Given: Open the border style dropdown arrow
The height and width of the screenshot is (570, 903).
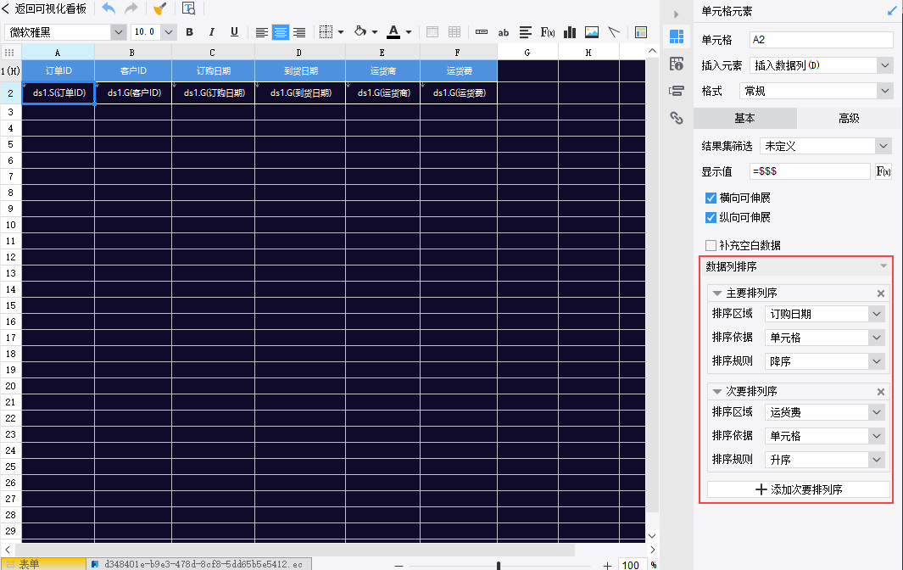Looking at the screenshot, I should (x=341, y=32).
